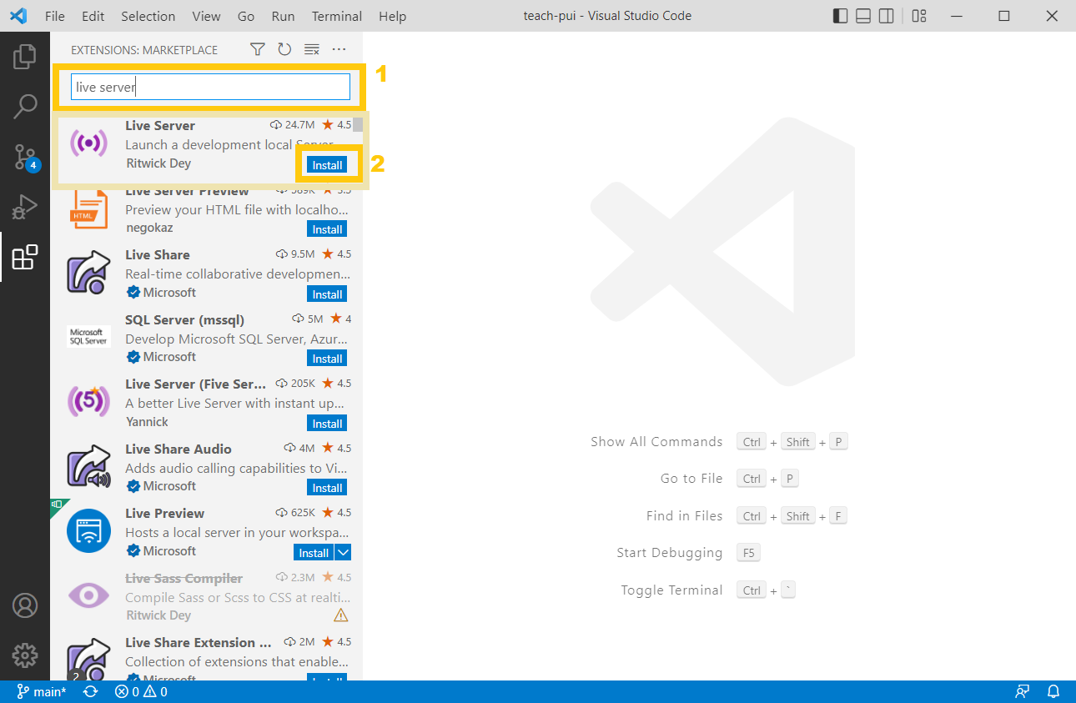The image size is (1076, 703).
Task: Click Live Share extension icon
Action: pyautogui.click(x=88, y=273)
